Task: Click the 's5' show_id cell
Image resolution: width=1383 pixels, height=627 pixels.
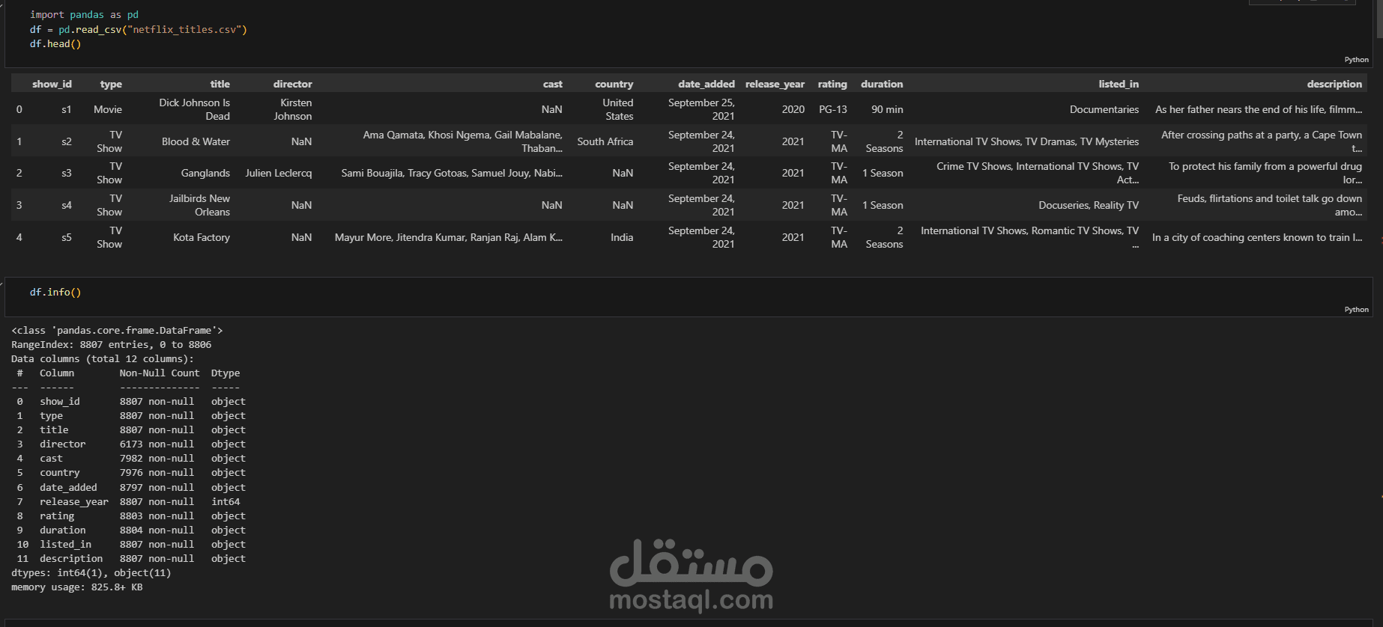Action: pyautogui.click(x=67, y=238)
